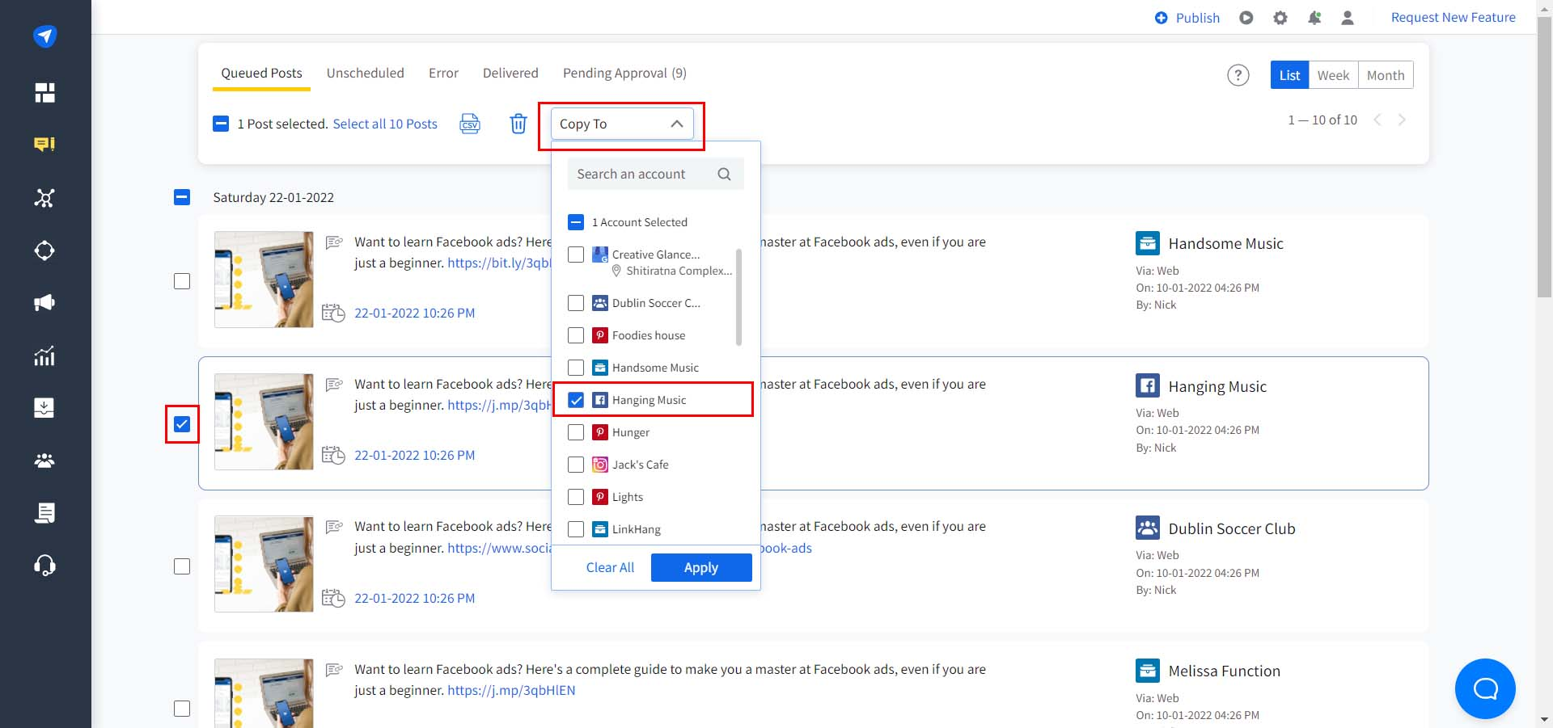Toggle the 1 Account Selected checkbox
Viewport: 1553px width, 728px height.
click(x=576, y=222)
